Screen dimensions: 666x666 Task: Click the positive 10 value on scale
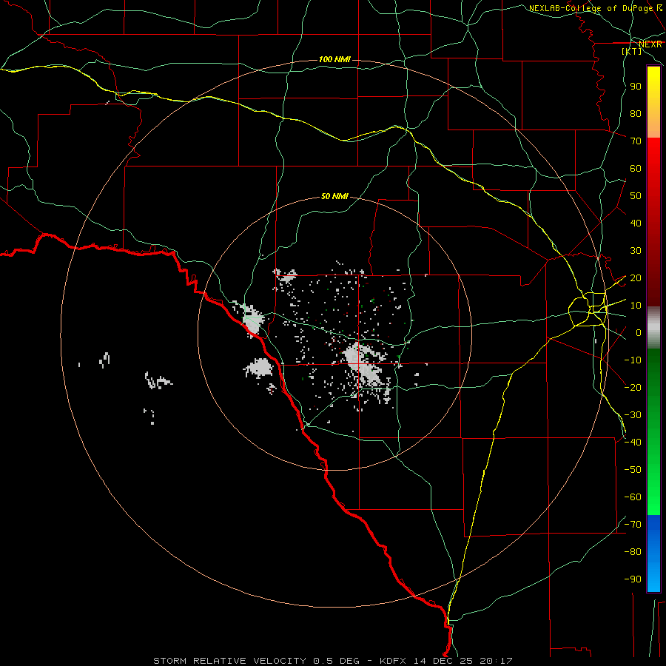(x=636, y=306)
